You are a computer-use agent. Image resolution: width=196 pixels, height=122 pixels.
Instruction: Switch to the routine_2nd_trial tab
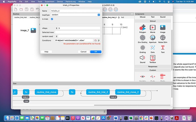[20, 17]
